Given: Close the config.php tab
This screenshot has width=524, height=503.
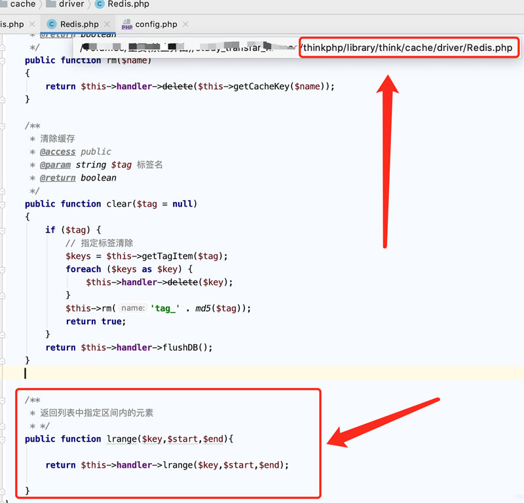Looking at the screenshot, I should click(x=185, y=24).
